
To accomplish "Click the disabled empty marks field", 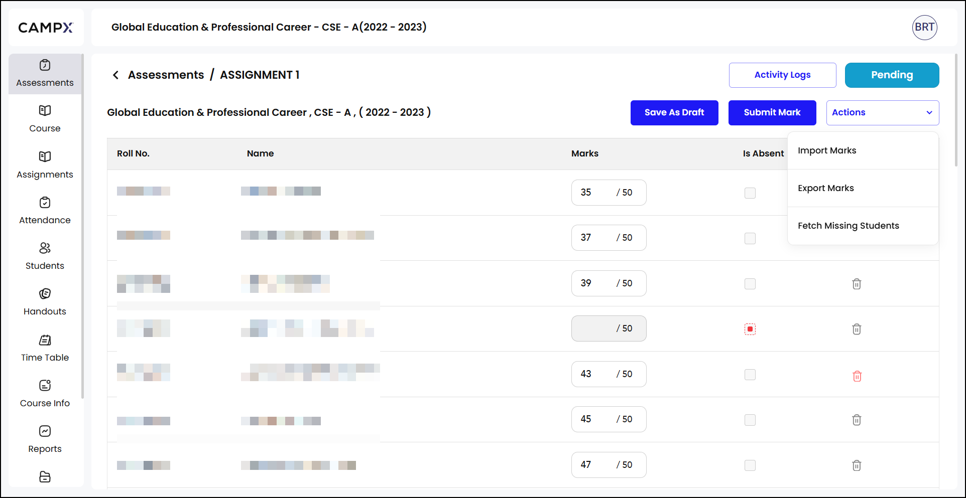I will pos(609,328).
